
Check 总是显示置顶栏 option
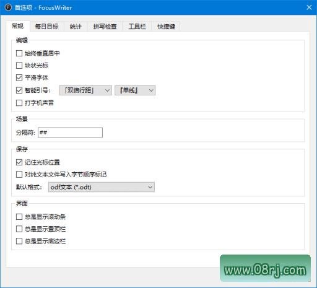pos(19,229)
